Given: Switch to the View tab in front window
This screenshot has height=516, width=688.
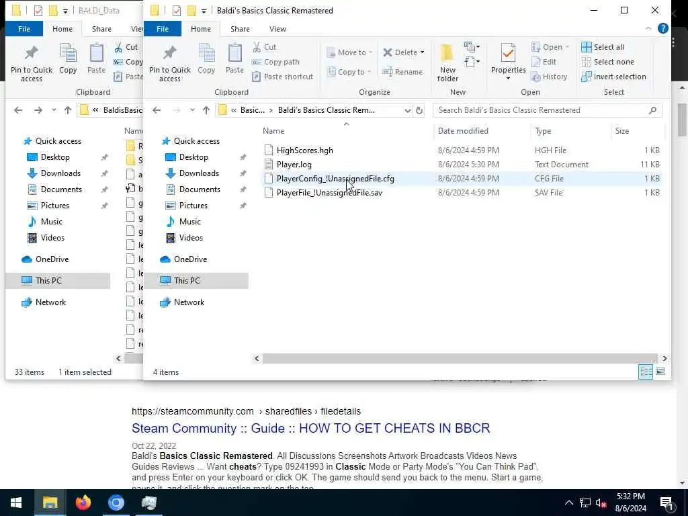Looking at the screenshot, I should pyautogui.click(x=277, y=28).
